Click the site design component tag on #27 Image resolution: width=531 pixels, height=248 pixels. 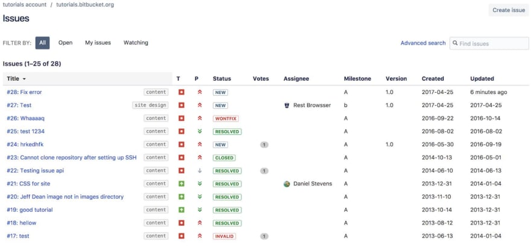pos(150,105)
